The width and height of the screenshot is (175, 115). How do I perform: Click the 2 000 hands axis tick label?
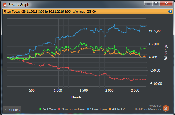(x=109, y=91)
